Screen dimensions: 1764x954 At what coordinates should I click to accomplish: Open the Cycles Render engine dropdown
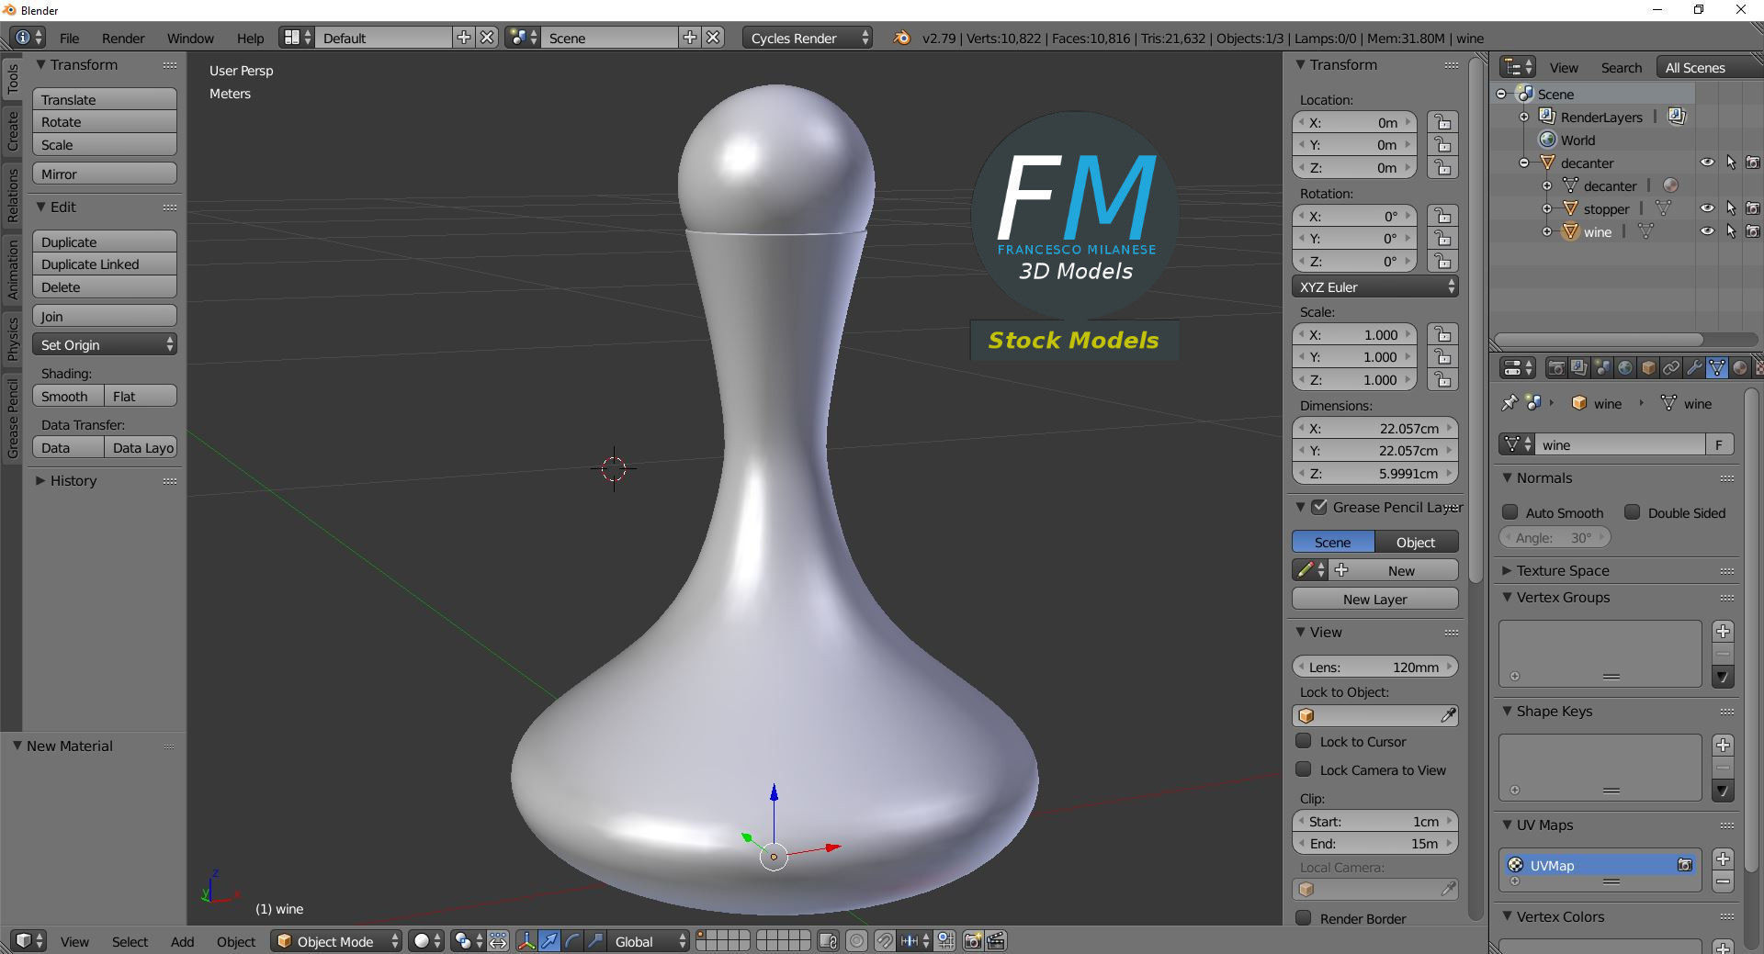[807, 38]
